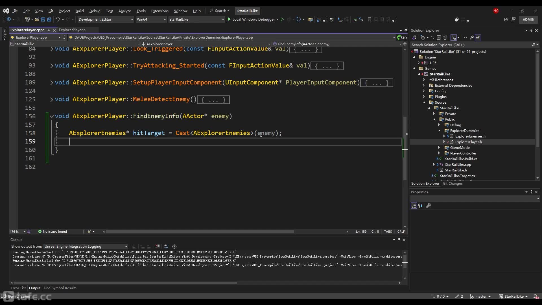Toggle Preview Selected Items in Solution Explorer
Image resolution: width=542 pixels, height=305 pixels.
(478, 38)
